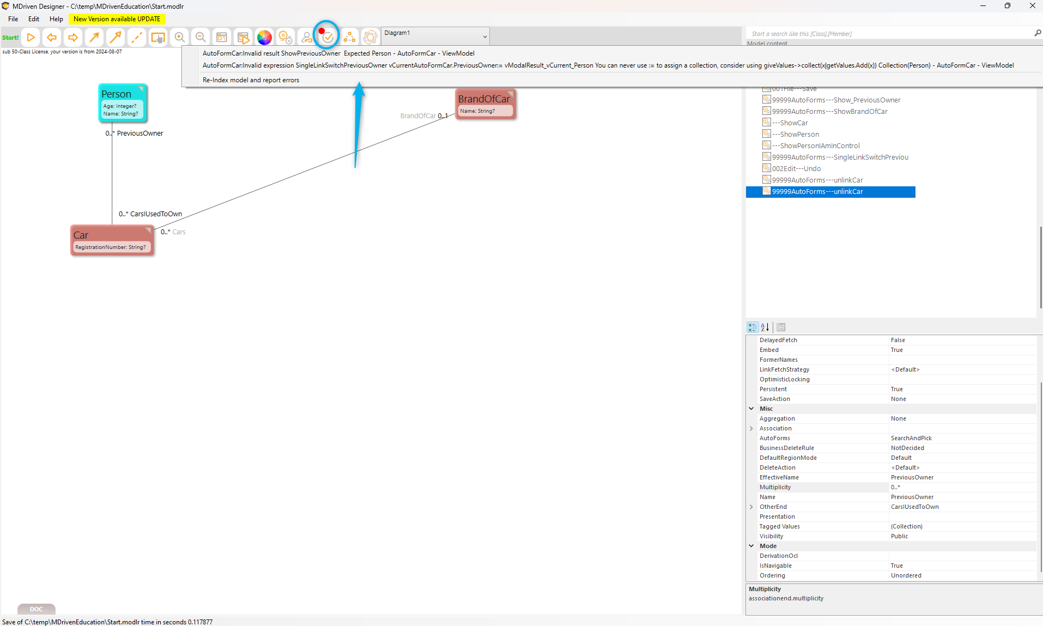Expand the OtherEnd property row
1043x626 pixels.
point(751,507)
